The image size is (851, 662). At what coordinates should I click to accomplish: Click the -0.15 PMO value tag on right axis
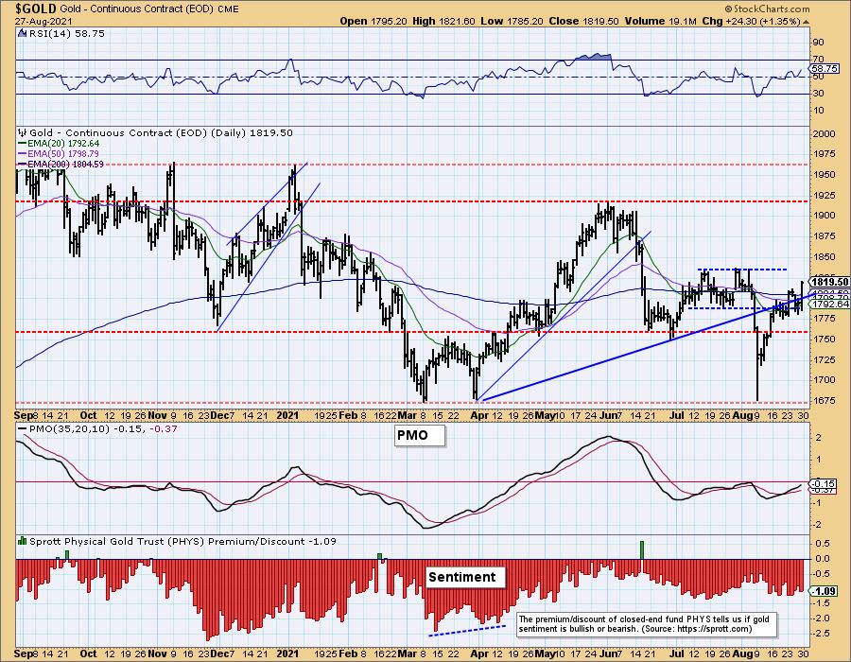[x=824, y=483]
